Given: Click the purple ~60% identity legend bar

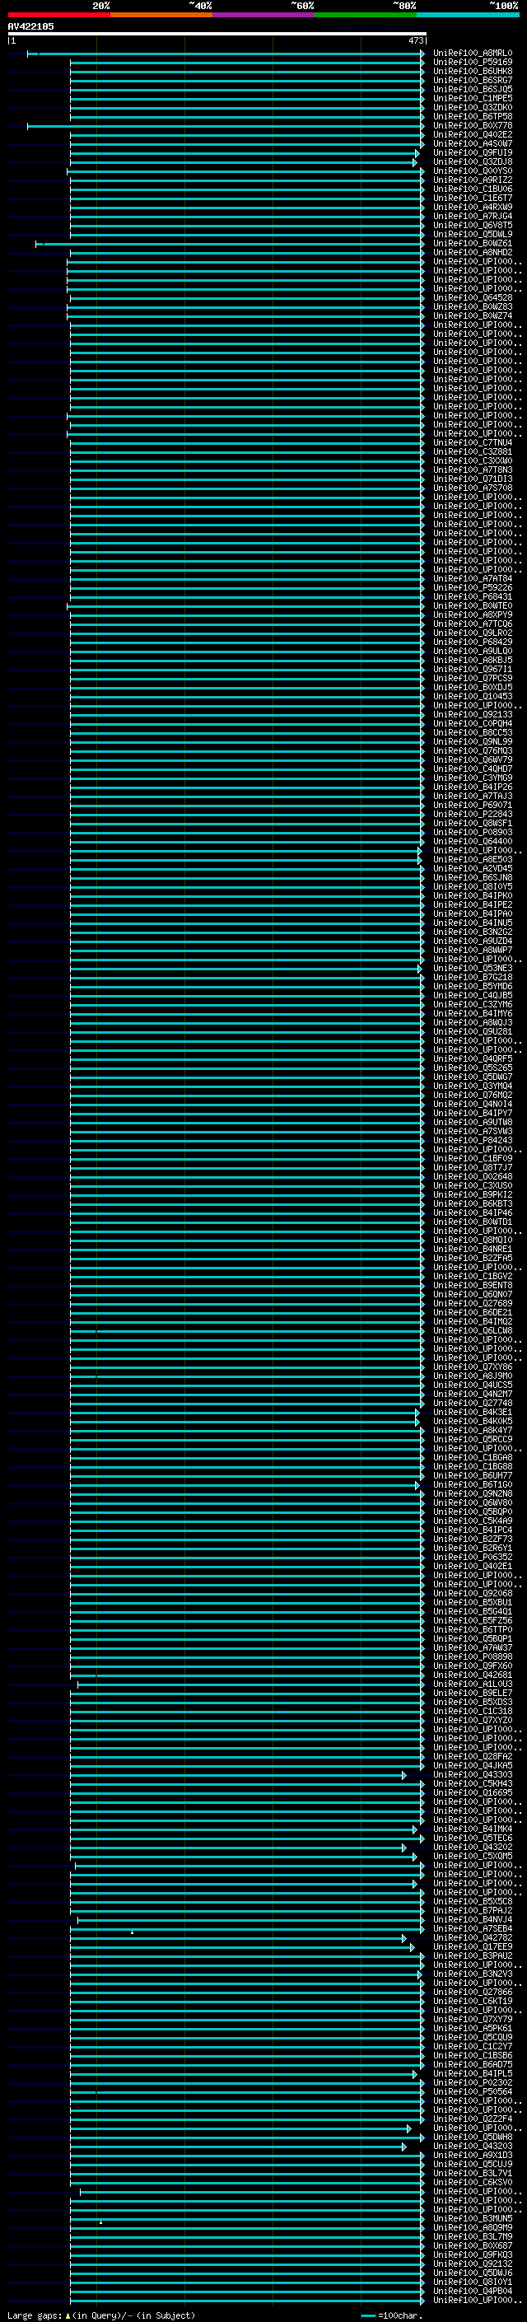Looking at the screenshot, I should coord(263,15).
